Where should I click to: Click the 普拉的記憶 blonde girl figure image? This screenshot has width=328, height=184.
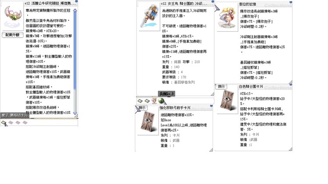tap(227, 17)
